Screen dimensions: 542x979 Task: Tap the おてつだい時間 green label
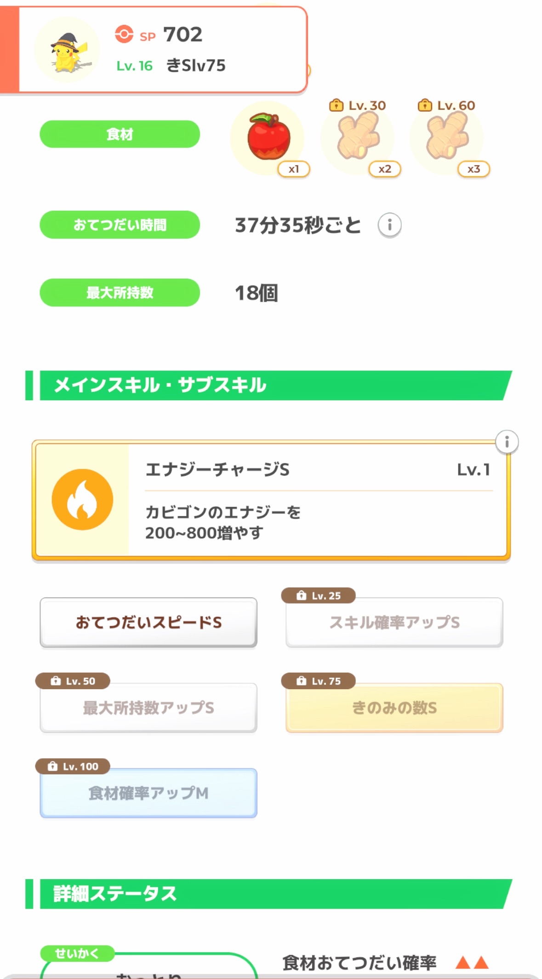pos(120,225)
